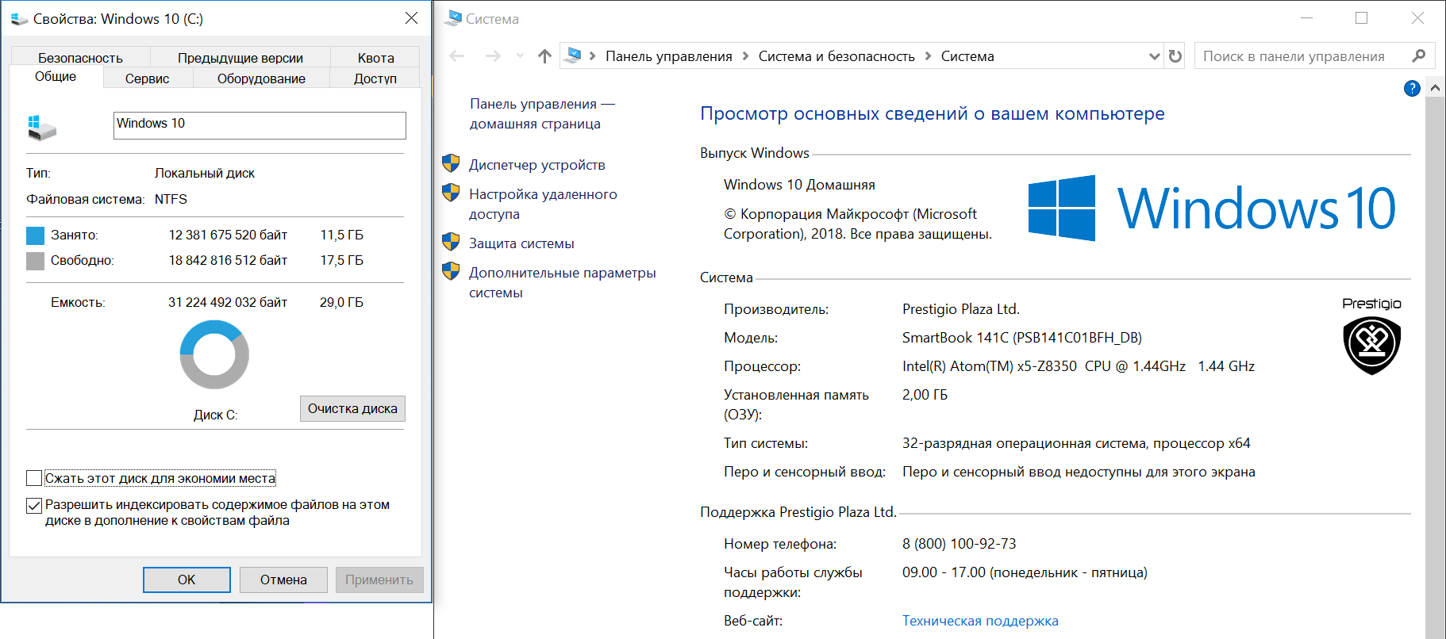Open help via blue question mark icon

pyautogui.click(x=1412, y=88)
